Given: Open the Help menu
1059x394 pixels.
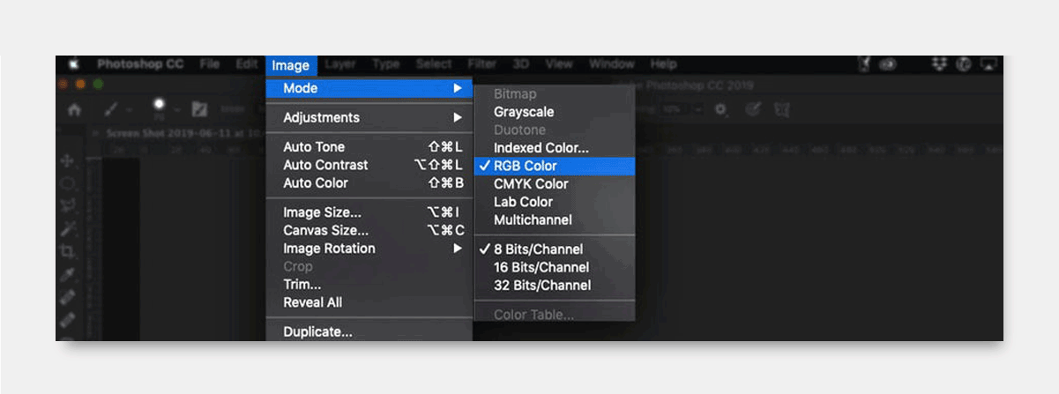Looking at the screenshot, I should [663, 64].
